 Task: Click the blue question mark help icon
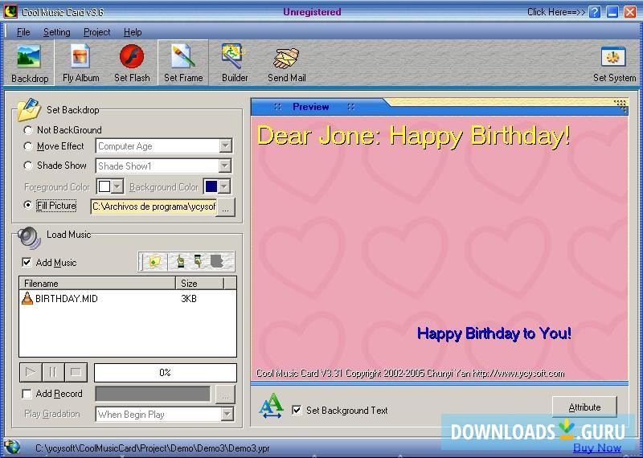click(x=595, y=12)
